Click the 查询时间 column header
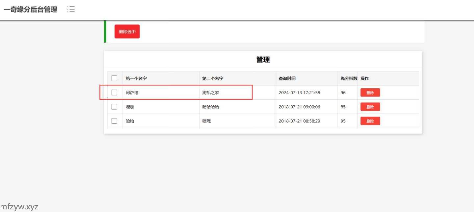This screenshot has width=474, height=212. point(287,78)
